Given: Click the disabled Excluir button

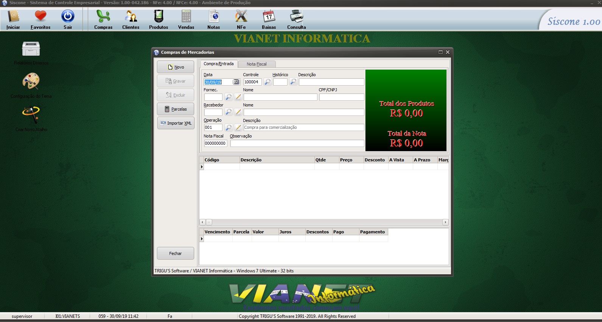Looking at the screenshot, I should (176, 95).
